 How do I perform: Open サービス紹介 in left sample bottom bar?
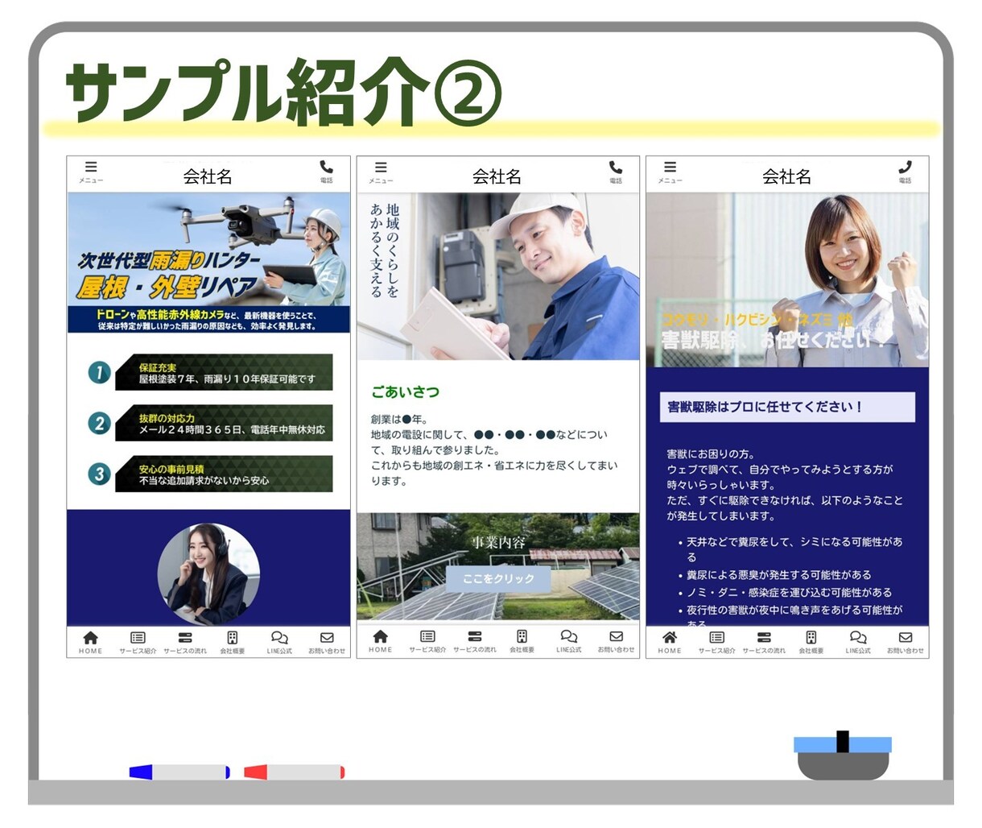138,642
